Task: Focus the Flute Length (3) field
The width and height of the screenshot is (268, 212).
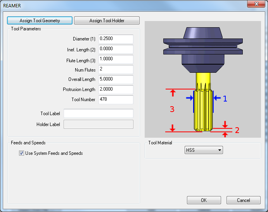Action: pos(116,59)
